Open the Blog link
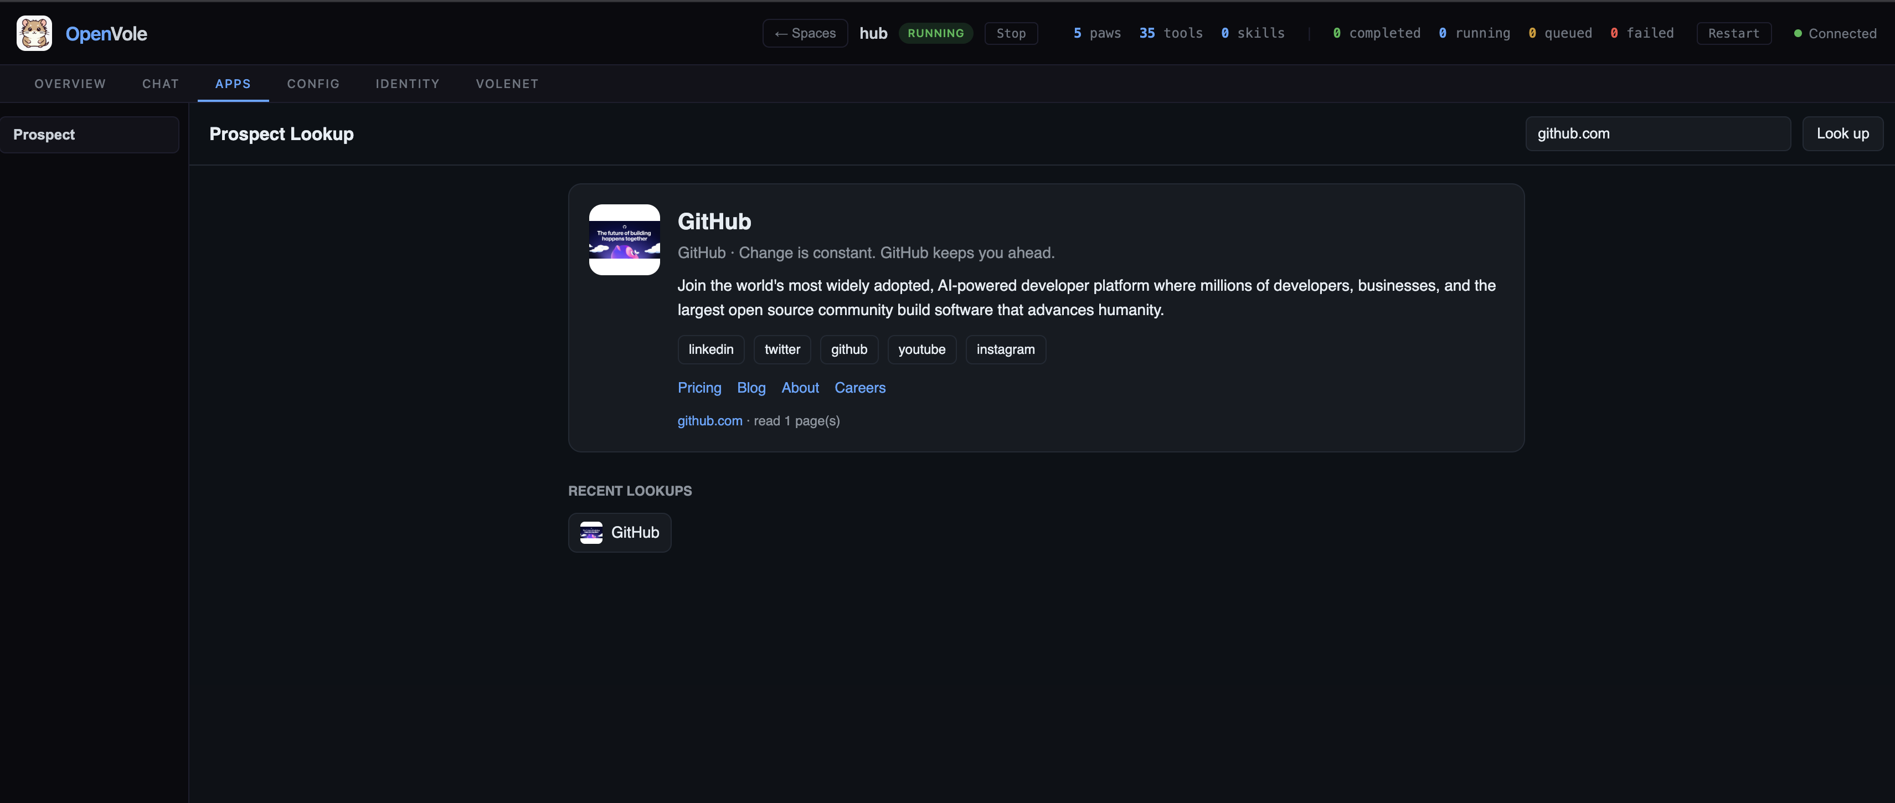The image size is (1895, 803). [x=751, y=388]
